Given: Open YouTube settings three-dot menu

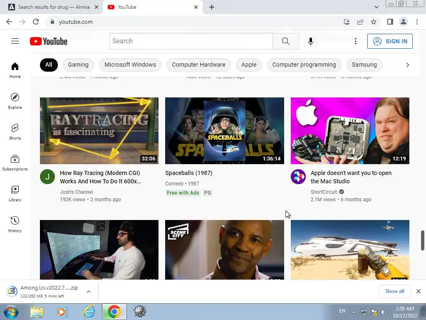Looking at the screenshot, I should point(355,41).
